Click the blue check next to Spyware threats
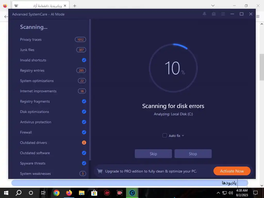Image resolution: width=264 pixels, height=198 pixels. [x=84, y=163]
